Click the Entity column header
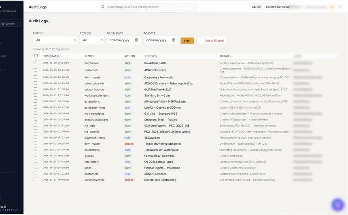 click(90, 56)
